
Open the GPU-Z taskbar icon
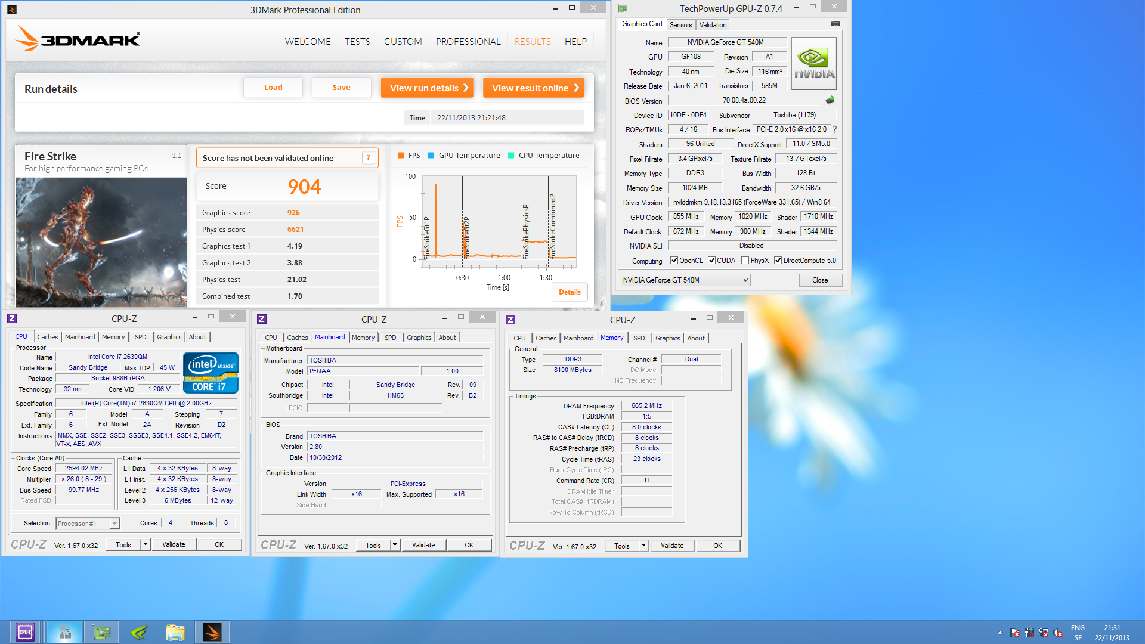point(101,631)
